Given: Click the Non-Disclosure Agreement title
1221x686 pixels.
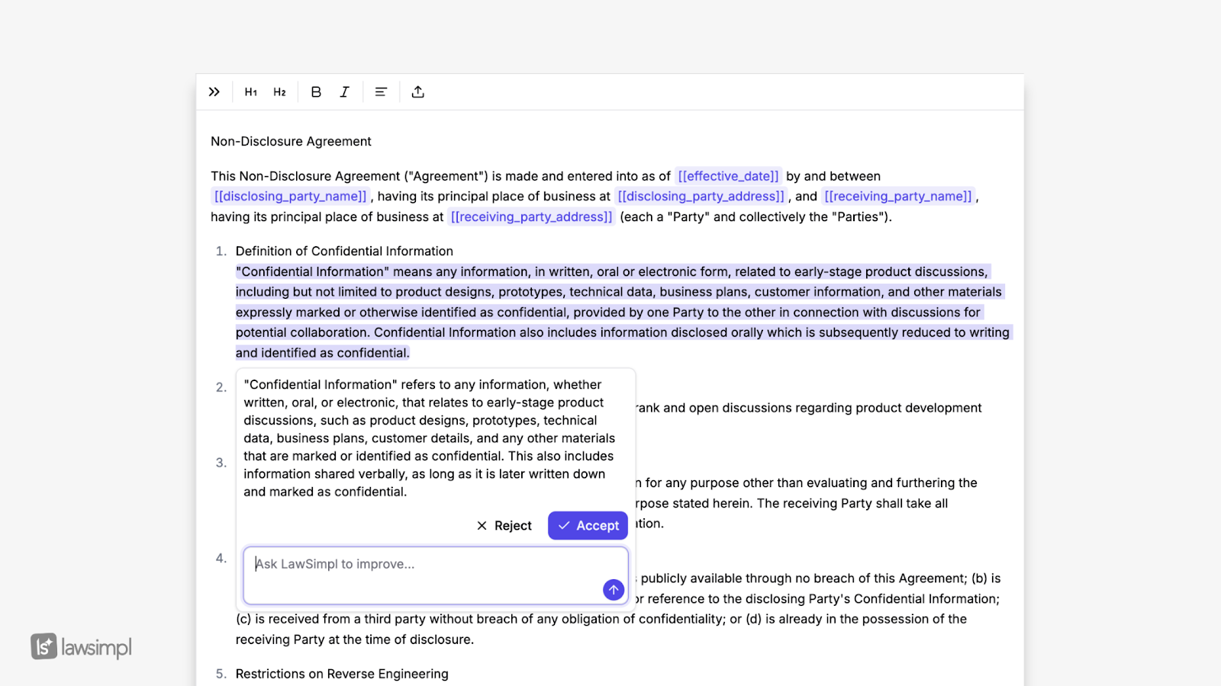Looking at the screenshot, I should [291, 142].
